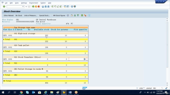Click available stock 166 in Tank pallet row

point(46,47)
